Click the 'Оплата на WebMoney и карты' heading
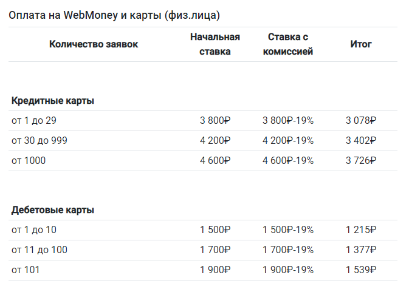 [x=114, y=13]
